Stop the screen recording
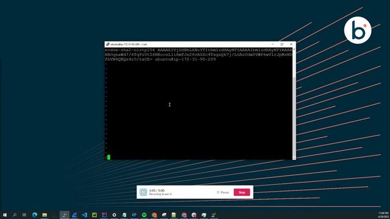Image resolution: width=390 pixels, height=219 pixels. [x=242, y=192]
